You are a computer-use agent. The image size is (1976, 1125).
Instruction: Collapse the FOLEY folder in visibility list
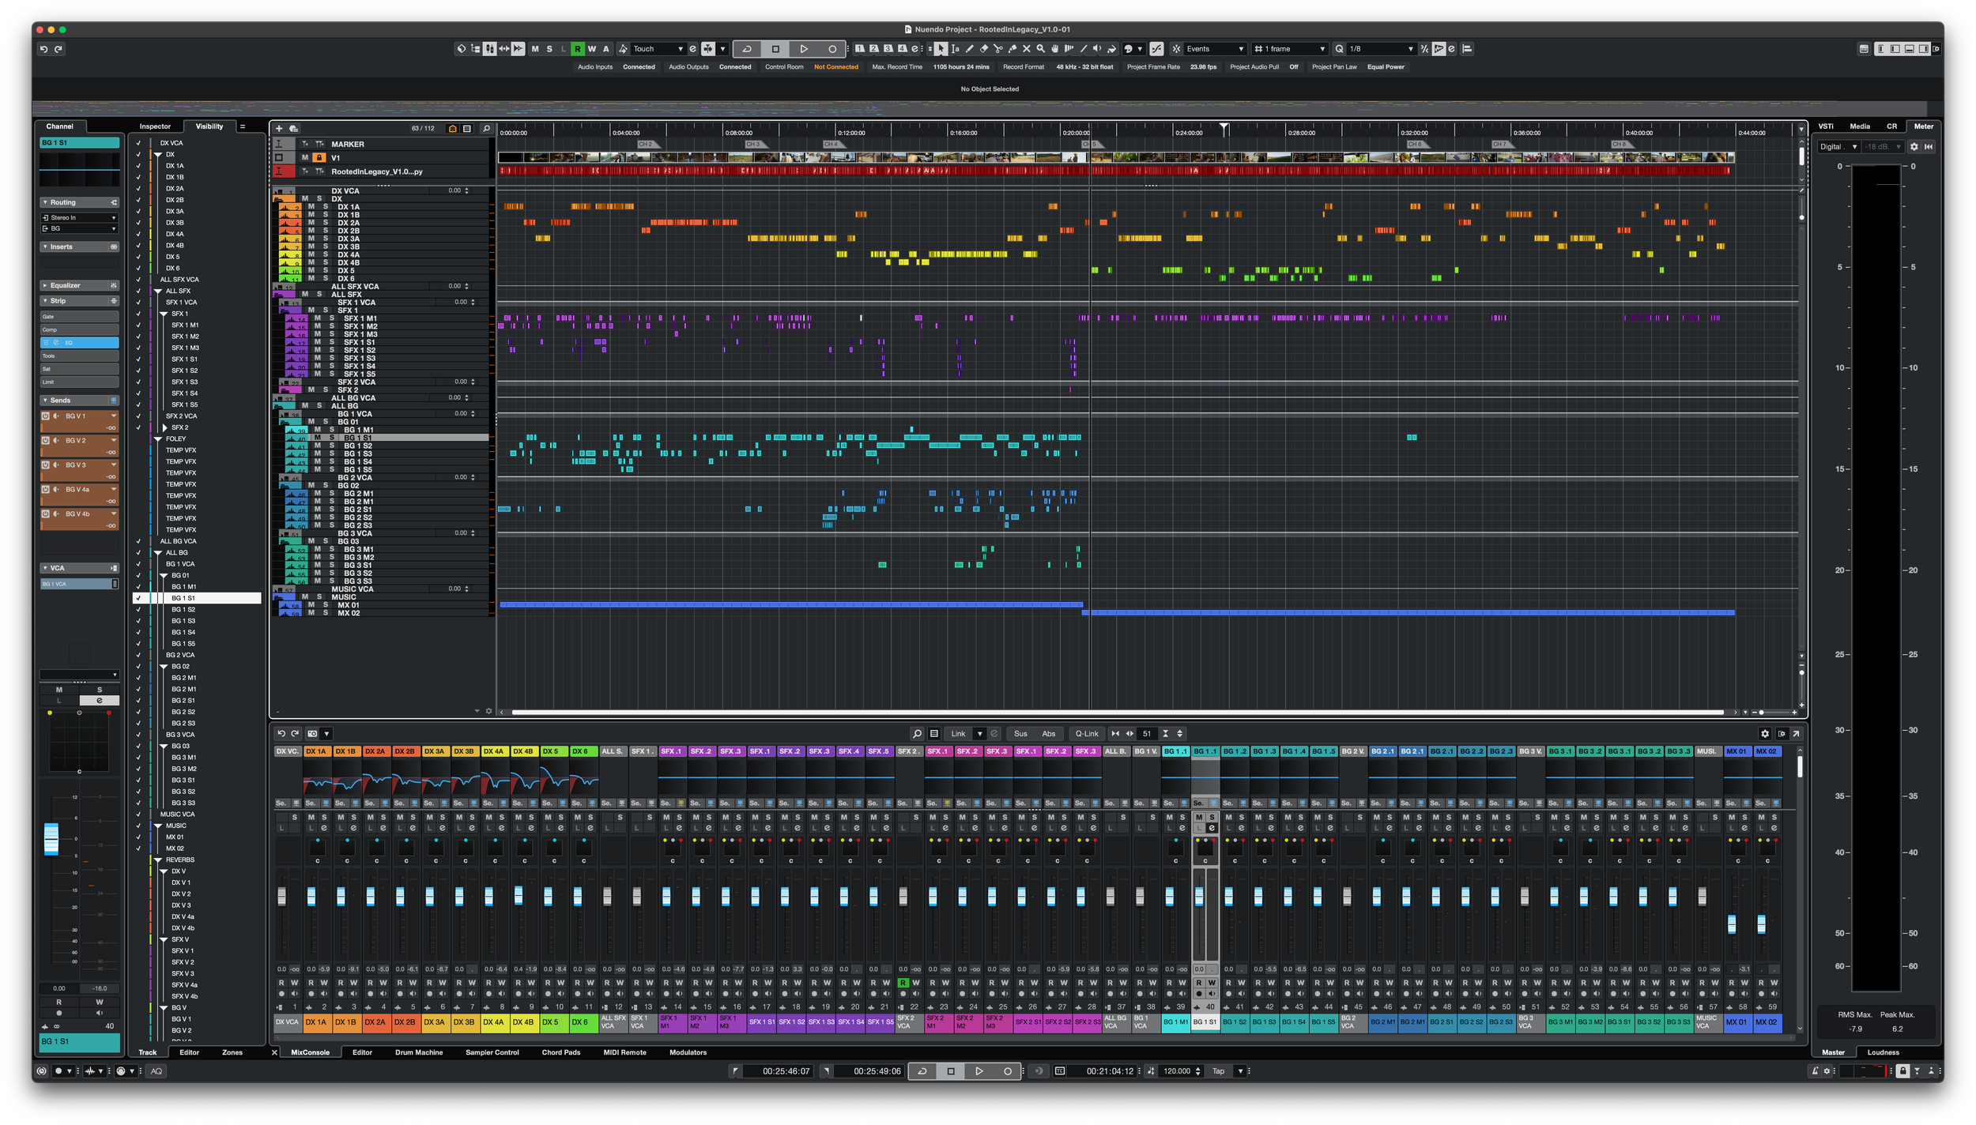158,438
